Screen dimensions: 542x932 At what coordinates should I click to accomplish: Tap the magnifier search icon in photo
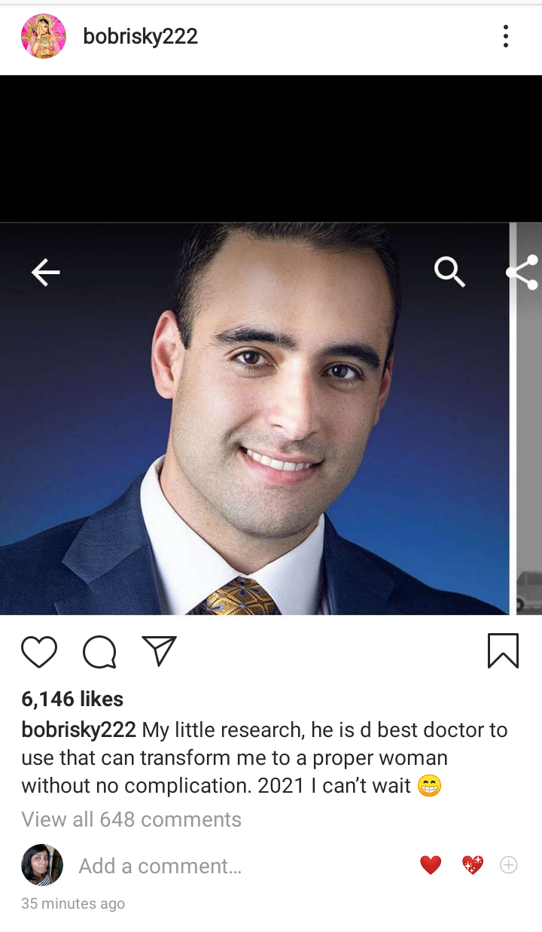tap(449, 272)
